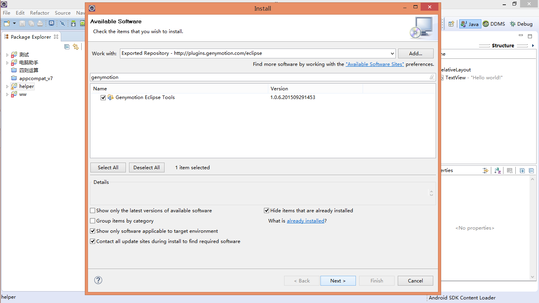Open the already installed link
This screenshot has height=303, width=539.
coord(305,221)
